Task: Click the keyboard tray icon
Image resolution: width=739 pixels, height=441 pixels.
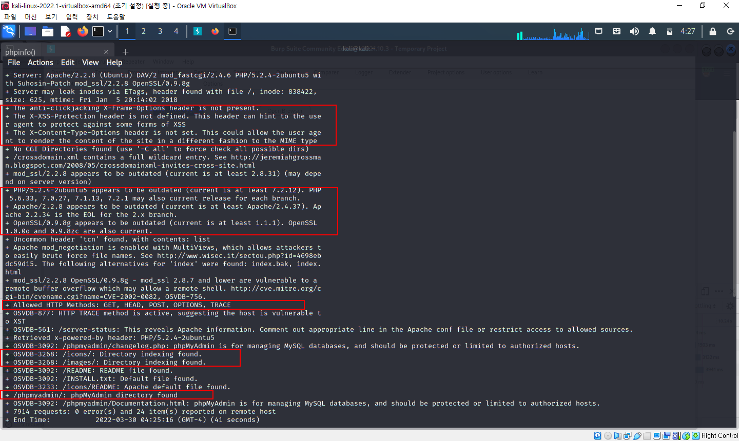Action: pos(616,31)
